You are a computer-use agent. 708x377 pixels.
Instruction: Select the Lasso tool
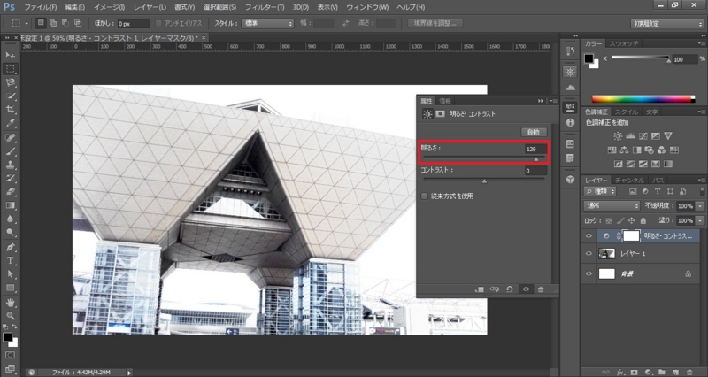pos(10,82)
